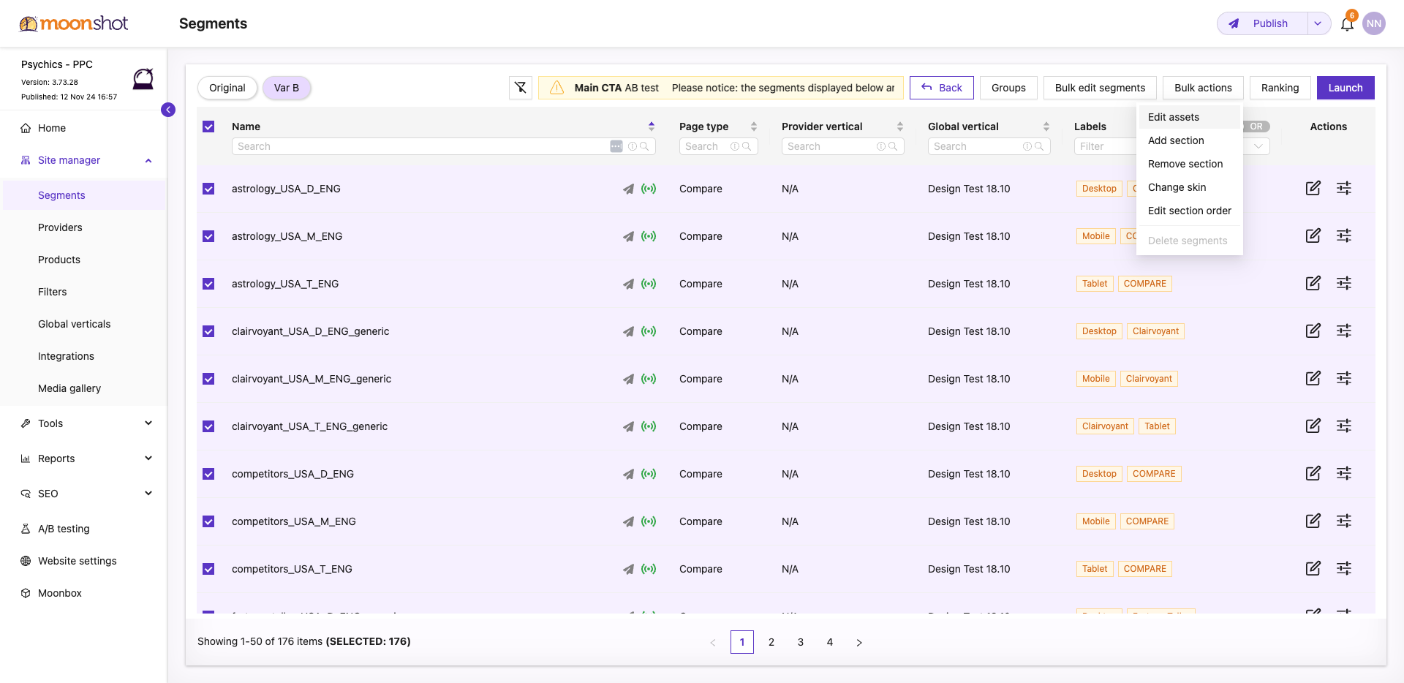Screen dimensions: 1404x683
Task: Click live broadcast icon for astrology_USA_M_ENG
Action: click(x=649, y=236)
